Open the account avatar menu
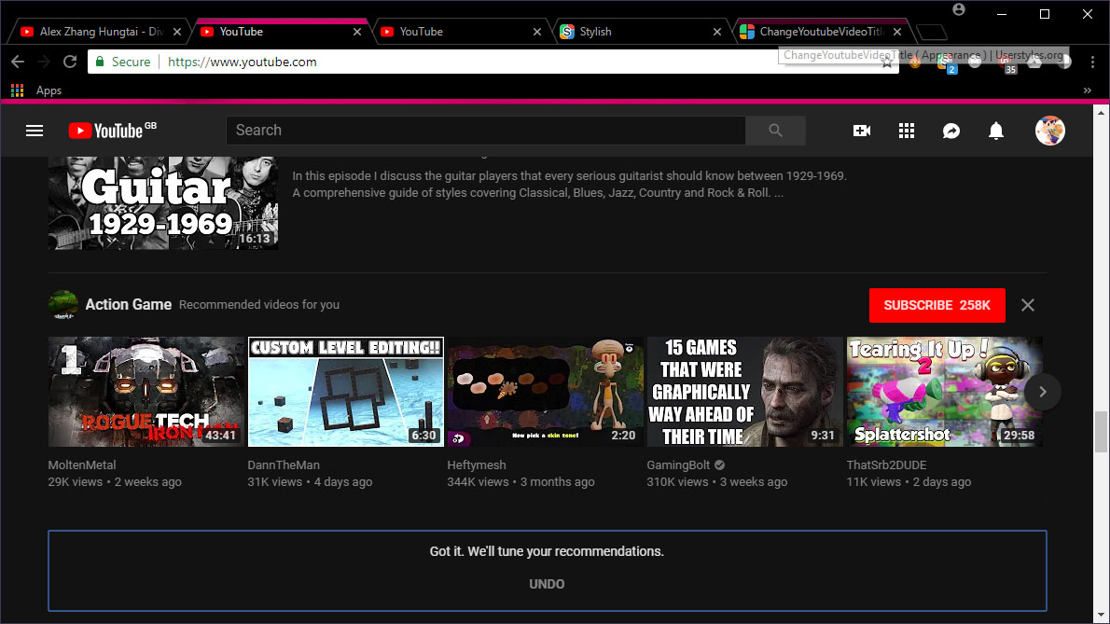Image resolution: width=1110 pixels, height=624 pixels. tap(1049, 131)
